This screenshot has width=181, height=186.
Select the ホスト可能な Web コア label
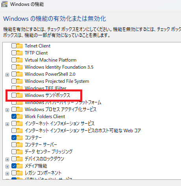point(83,131)
